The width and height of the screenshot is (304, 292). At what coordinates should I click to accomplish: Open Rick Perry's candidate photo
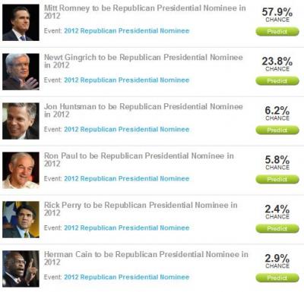(21, 220)
